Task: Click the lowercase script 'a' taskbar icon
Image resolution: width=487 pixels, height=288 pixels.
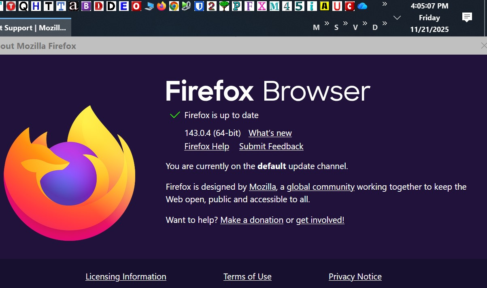Action: click(74, 6)
